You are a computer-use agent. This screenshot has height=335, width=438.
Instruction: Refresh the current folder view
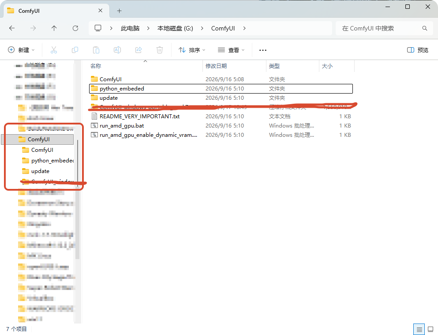[x=75, y=28]
